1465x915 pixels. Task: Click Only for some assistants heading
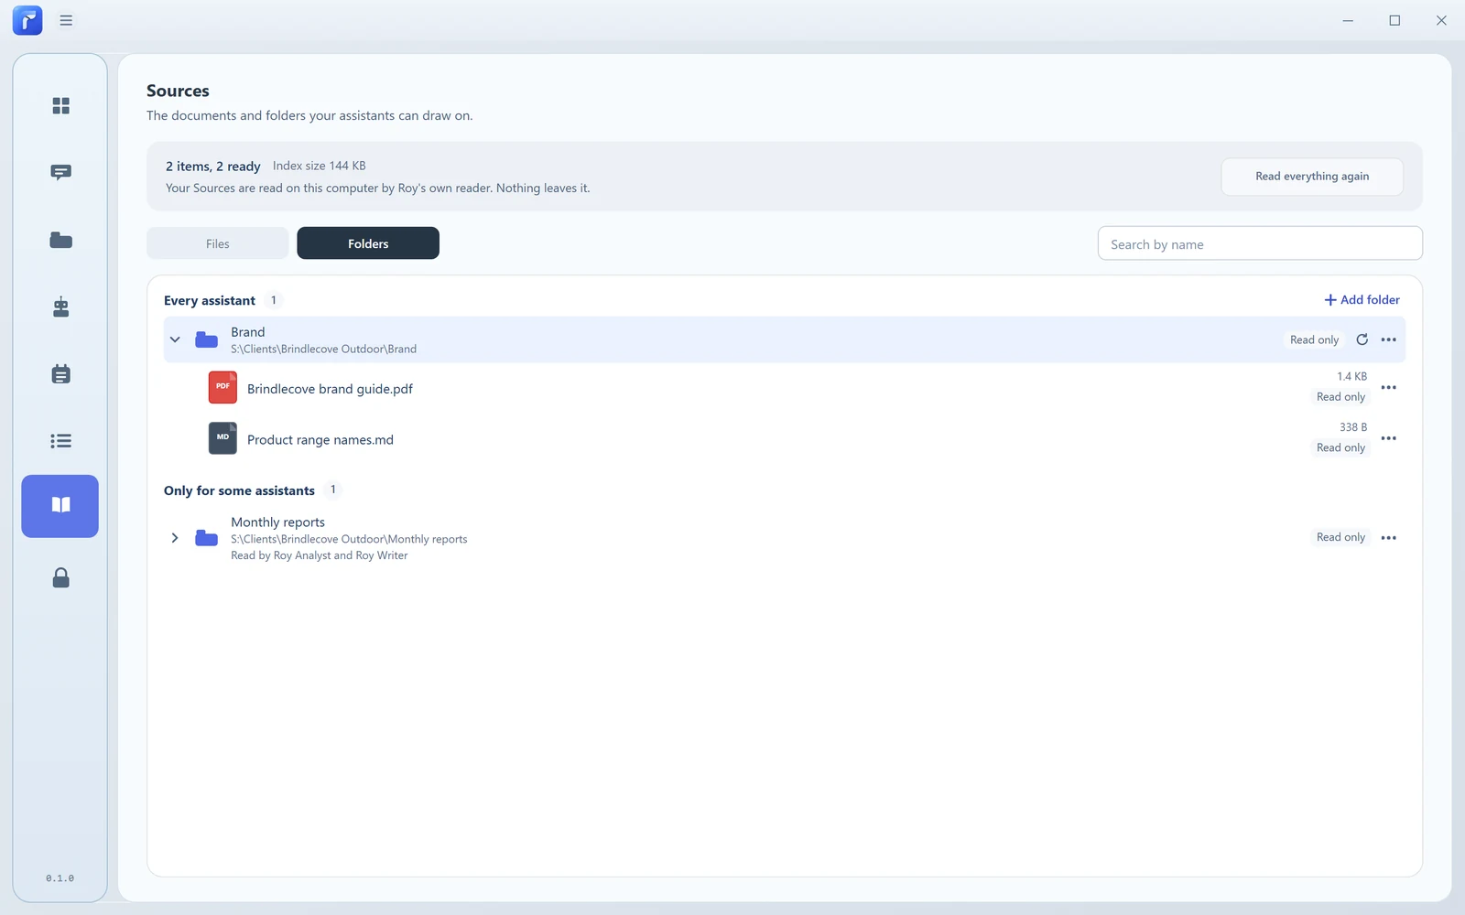[x=239, y=491]
